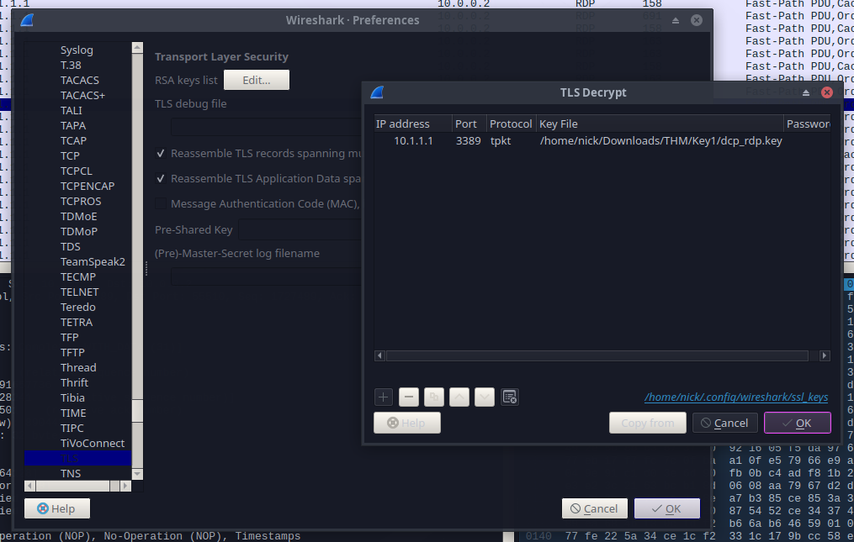Sort by IP address column header
Screen dimensions: 854x542
[x=413, y=124]
